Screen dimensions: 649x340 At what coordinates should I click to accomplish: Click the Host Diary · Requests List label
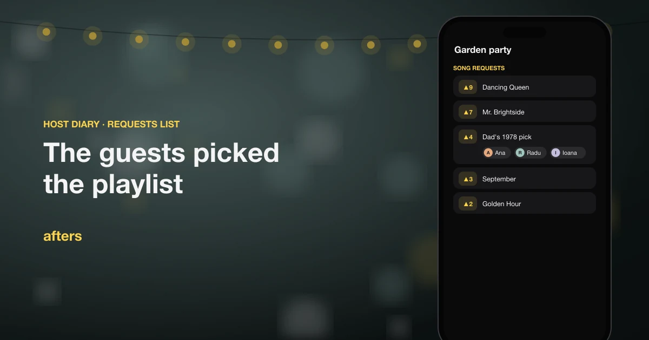coord(111,124)
